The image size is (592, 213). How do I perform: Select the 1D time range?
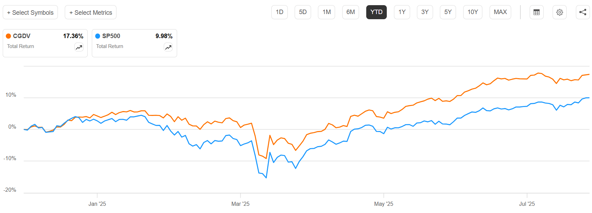[279, 12]
